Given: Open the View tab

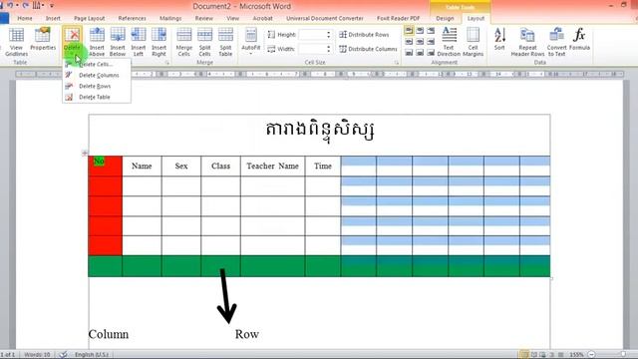Looking at the screenshot, I should point(232,19).
